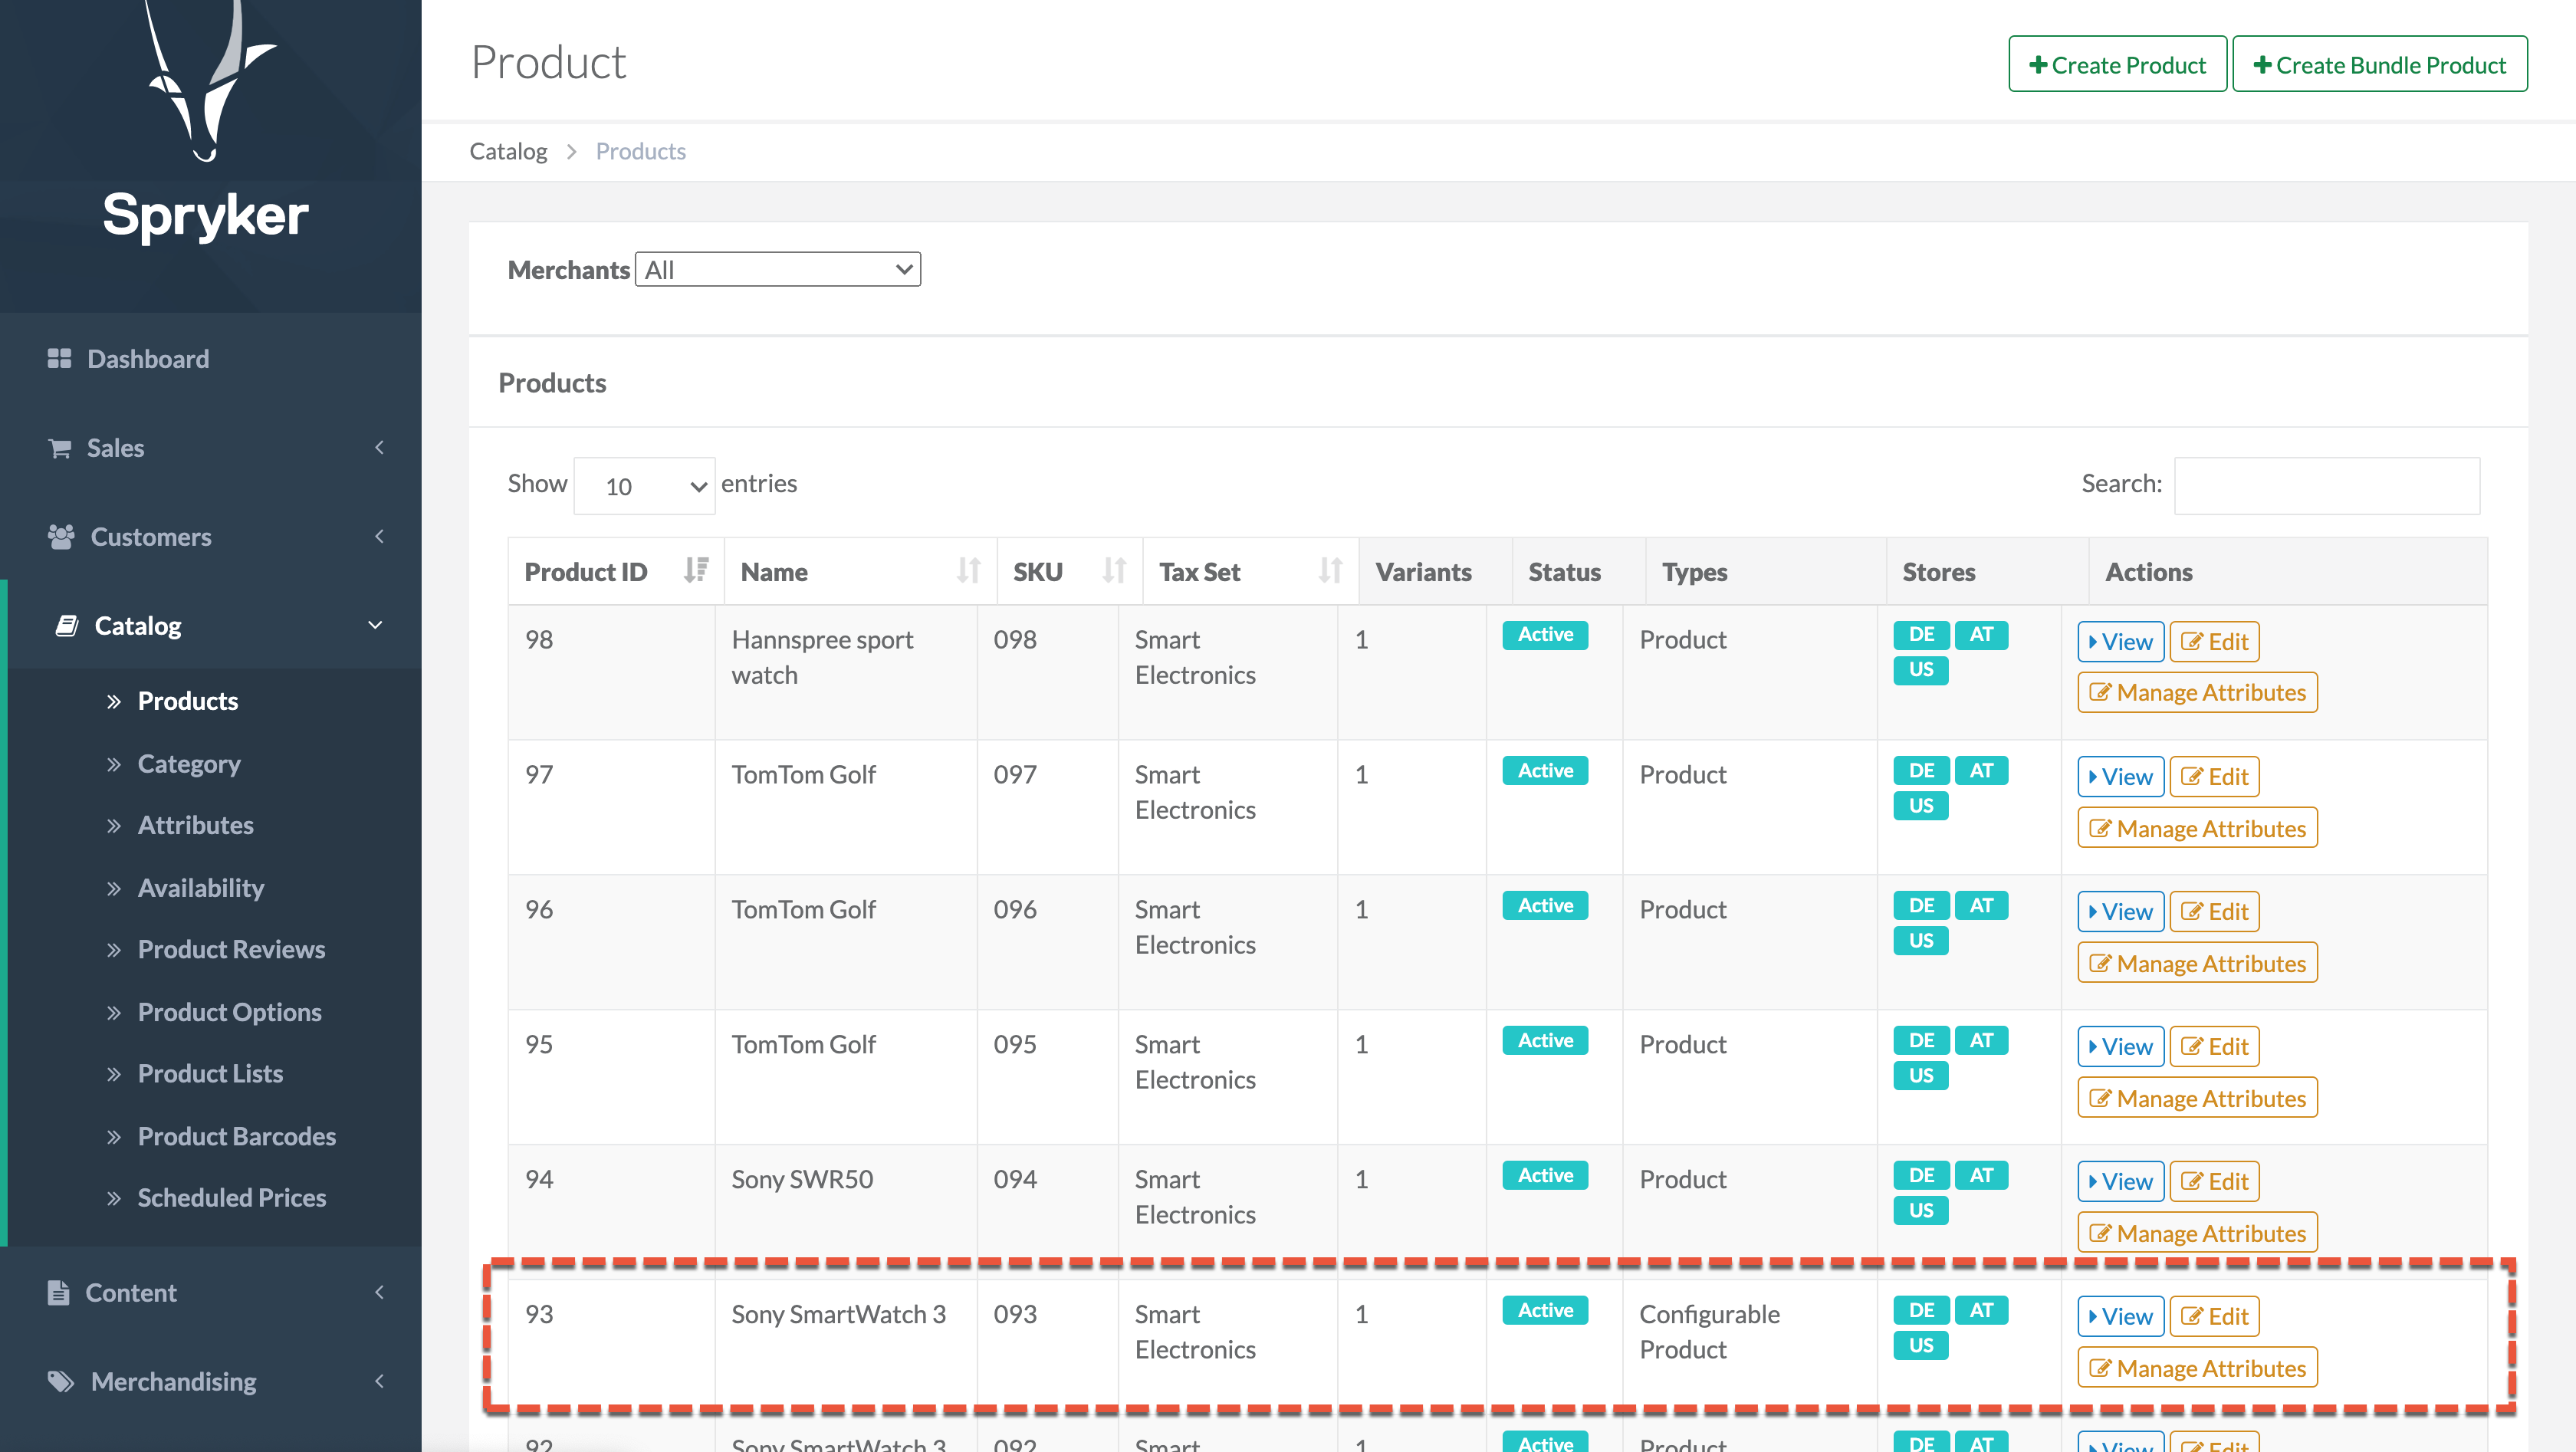
Task: Sort by Name column icon
Action: [968, 571]
